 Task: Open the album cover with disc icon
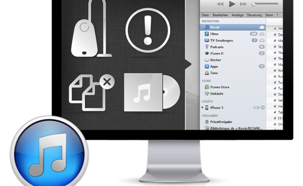tap(152, 92)
